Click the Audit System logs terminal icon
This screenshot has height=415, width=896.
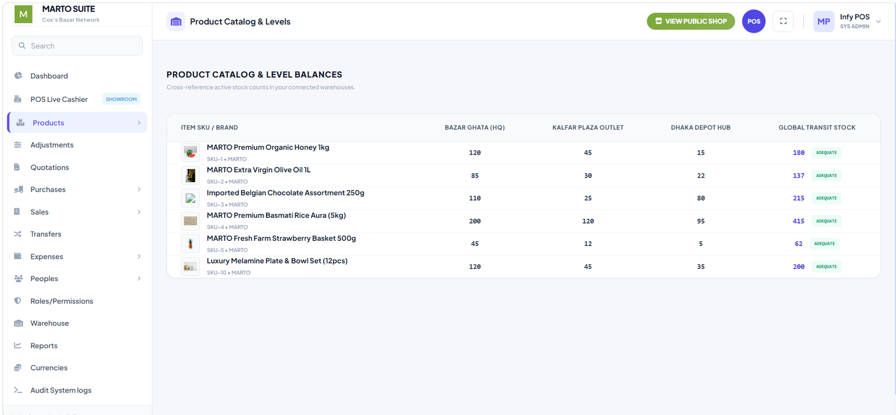click(18, 390)
